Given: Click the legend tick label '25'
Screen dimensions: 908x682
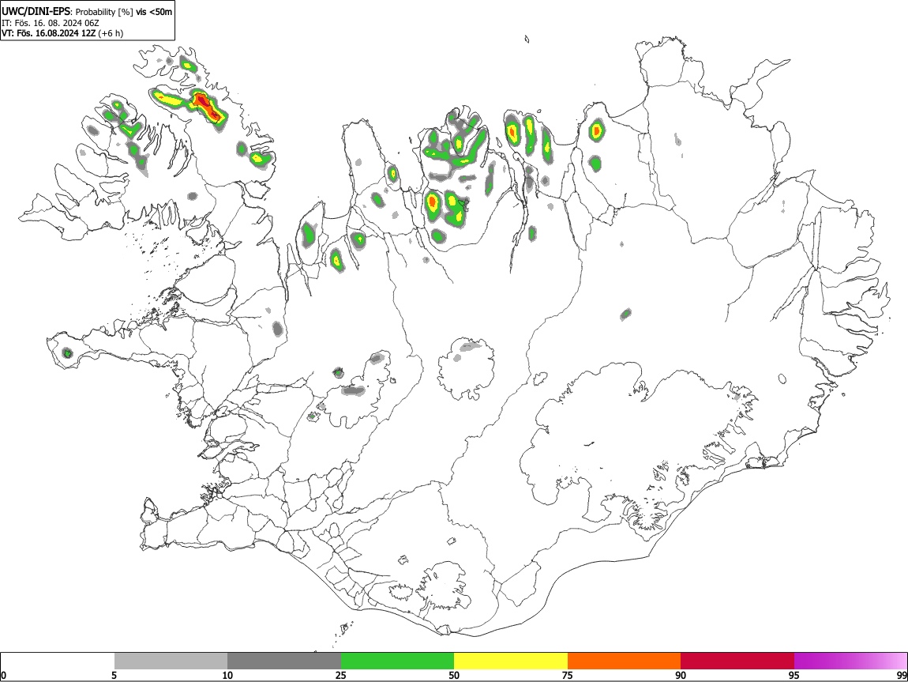Looking at the screenshot, I should 341,675.
